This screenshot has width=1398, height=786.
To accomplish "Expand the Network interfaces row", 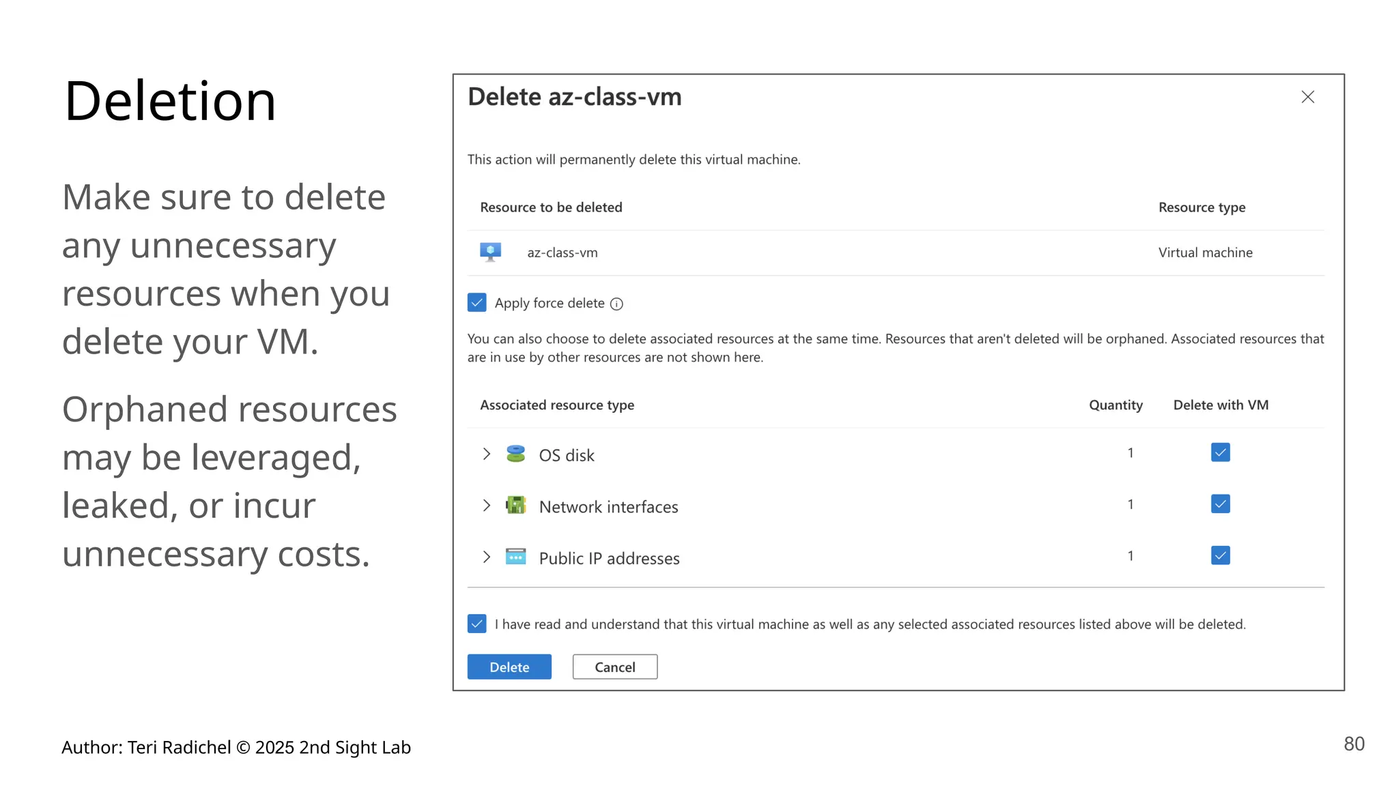I will [486, 506].
